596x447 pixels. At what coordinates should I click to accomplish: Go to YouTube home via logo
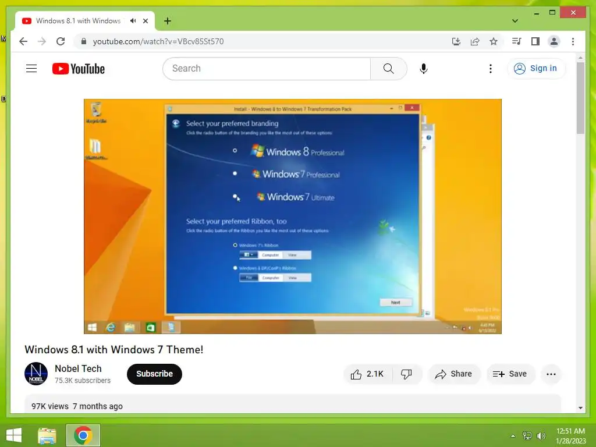point(79,69)
